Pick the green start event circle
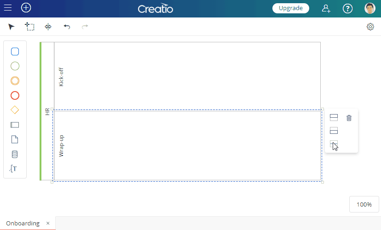Image resolution: width=381 pixels, height=230 pixels. pos(15,66)
